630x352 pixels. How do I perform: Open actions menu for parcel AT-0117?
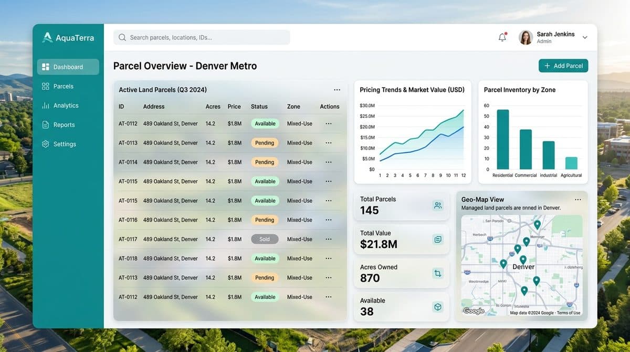pyautogui.click(x=329, y=239)
